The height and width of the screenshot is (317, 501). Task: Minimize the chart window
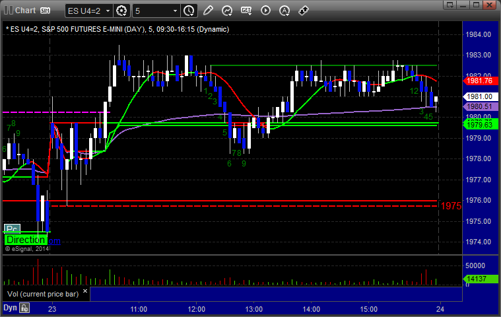(x=463, y=5)
